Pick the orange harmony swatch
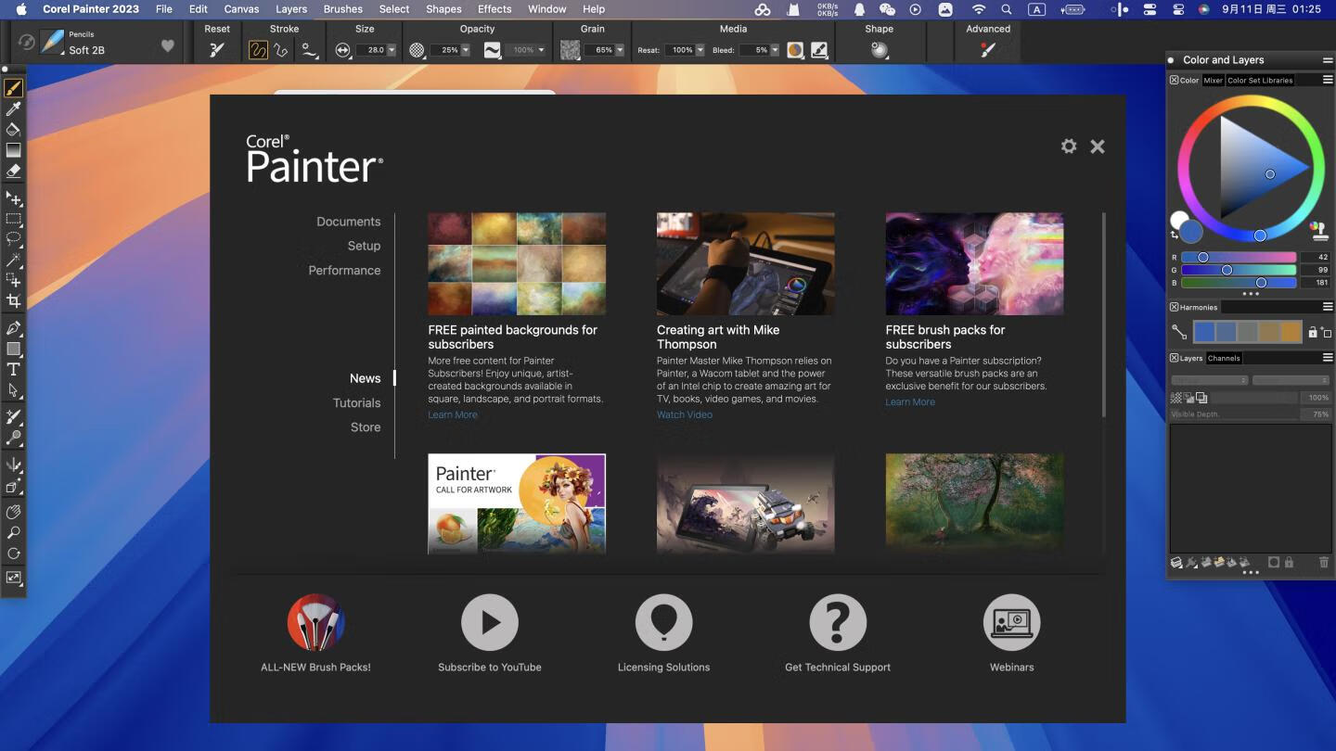Viewport: 1336px width, 751px height. click(x=1291, y=332)
